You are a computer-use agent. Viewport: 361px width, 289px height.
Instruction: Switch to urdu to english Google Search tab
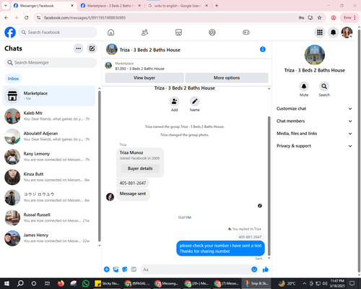coord(178,6)
